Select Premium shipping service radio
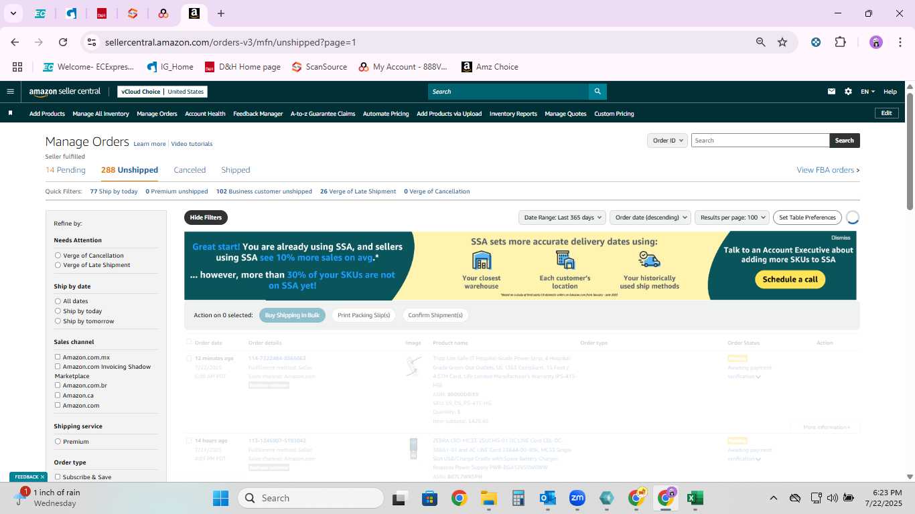This screenshot has height=514, width=915. pyautogui.click(x=58, y=442)
